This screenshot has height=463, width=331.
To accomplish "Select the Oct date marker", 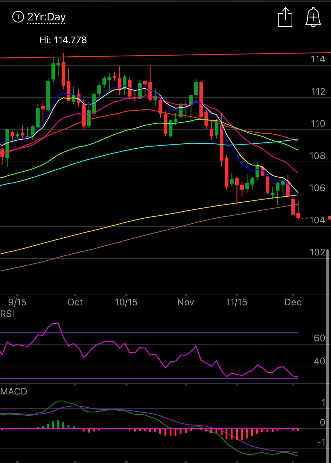I will [75, 302].
